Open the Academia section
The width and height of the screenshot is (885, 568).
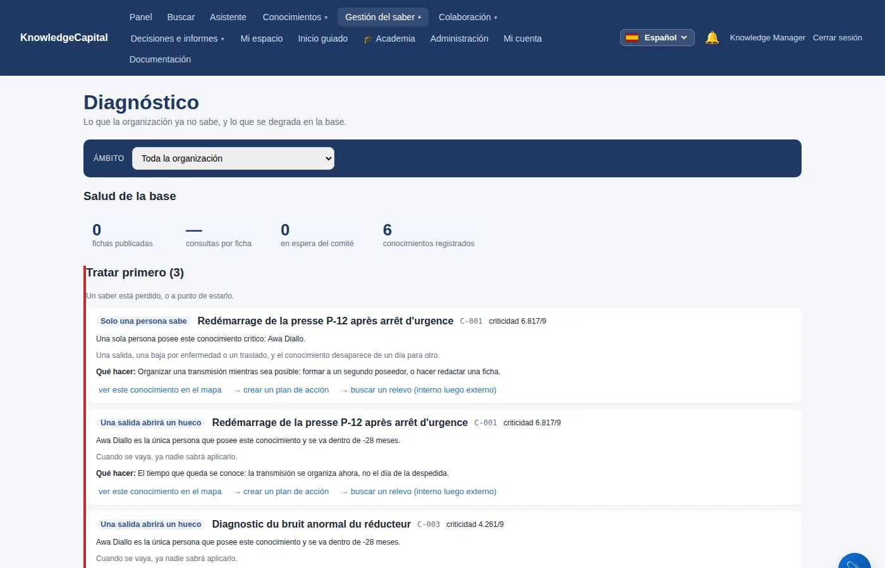[x=389, y=38]
